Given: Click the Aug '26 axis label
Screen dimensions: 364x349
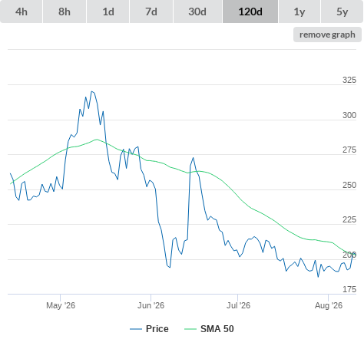Looking at the screenshot, I should click(x=329, y=305).
